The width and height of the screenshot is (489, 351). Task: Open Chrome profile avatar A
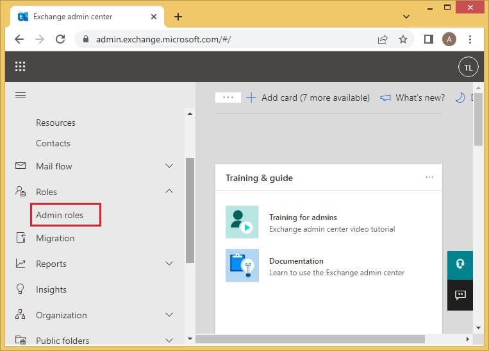point(449,39)
